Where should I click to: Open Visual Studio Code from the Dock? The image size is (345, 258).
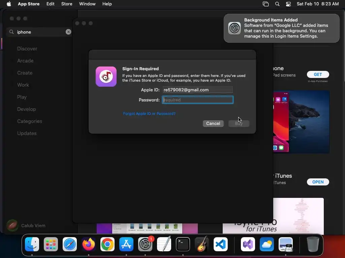click(x=221, y=244)
